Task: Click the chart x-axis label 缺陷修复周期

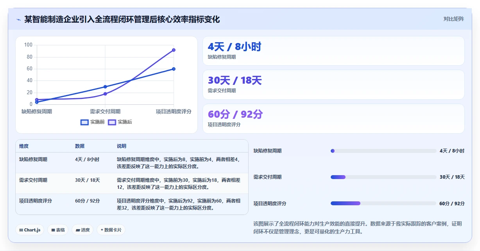Action: click(x=37, y=111)
